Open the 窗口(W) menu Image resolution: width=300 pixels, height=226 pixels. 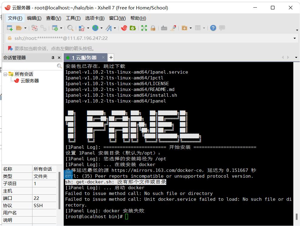point(117,18)
